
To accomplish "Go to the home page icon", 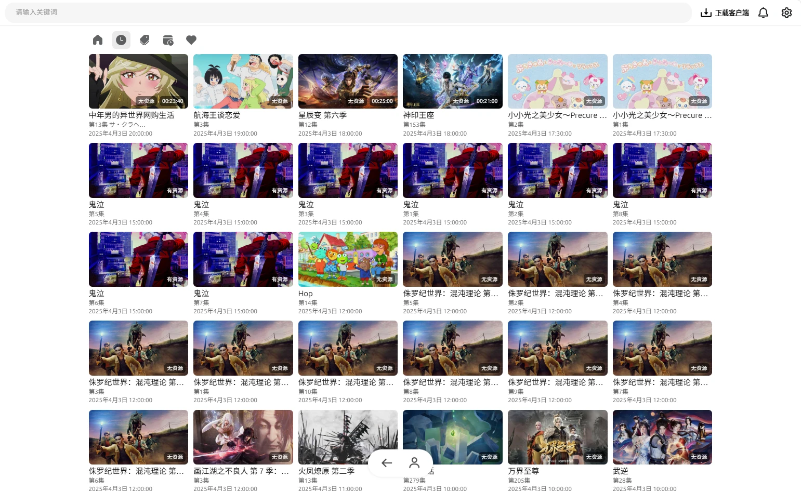I will pos(98,40).
